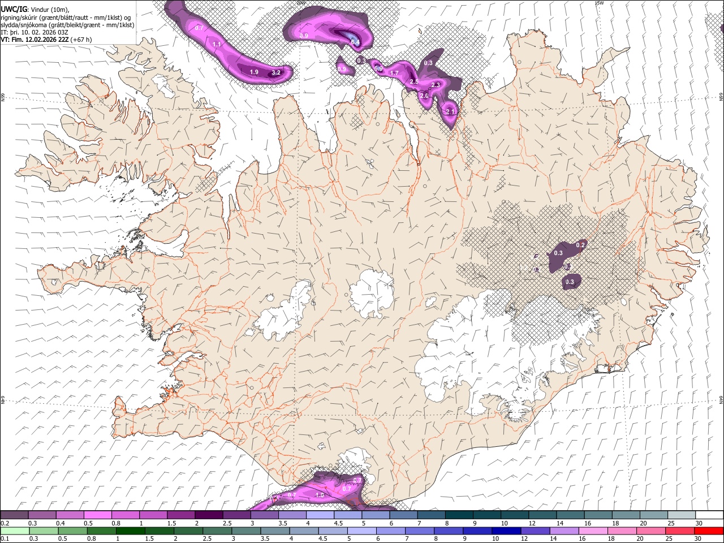Click the "1.0" value near the south coast

pos(320,495)
